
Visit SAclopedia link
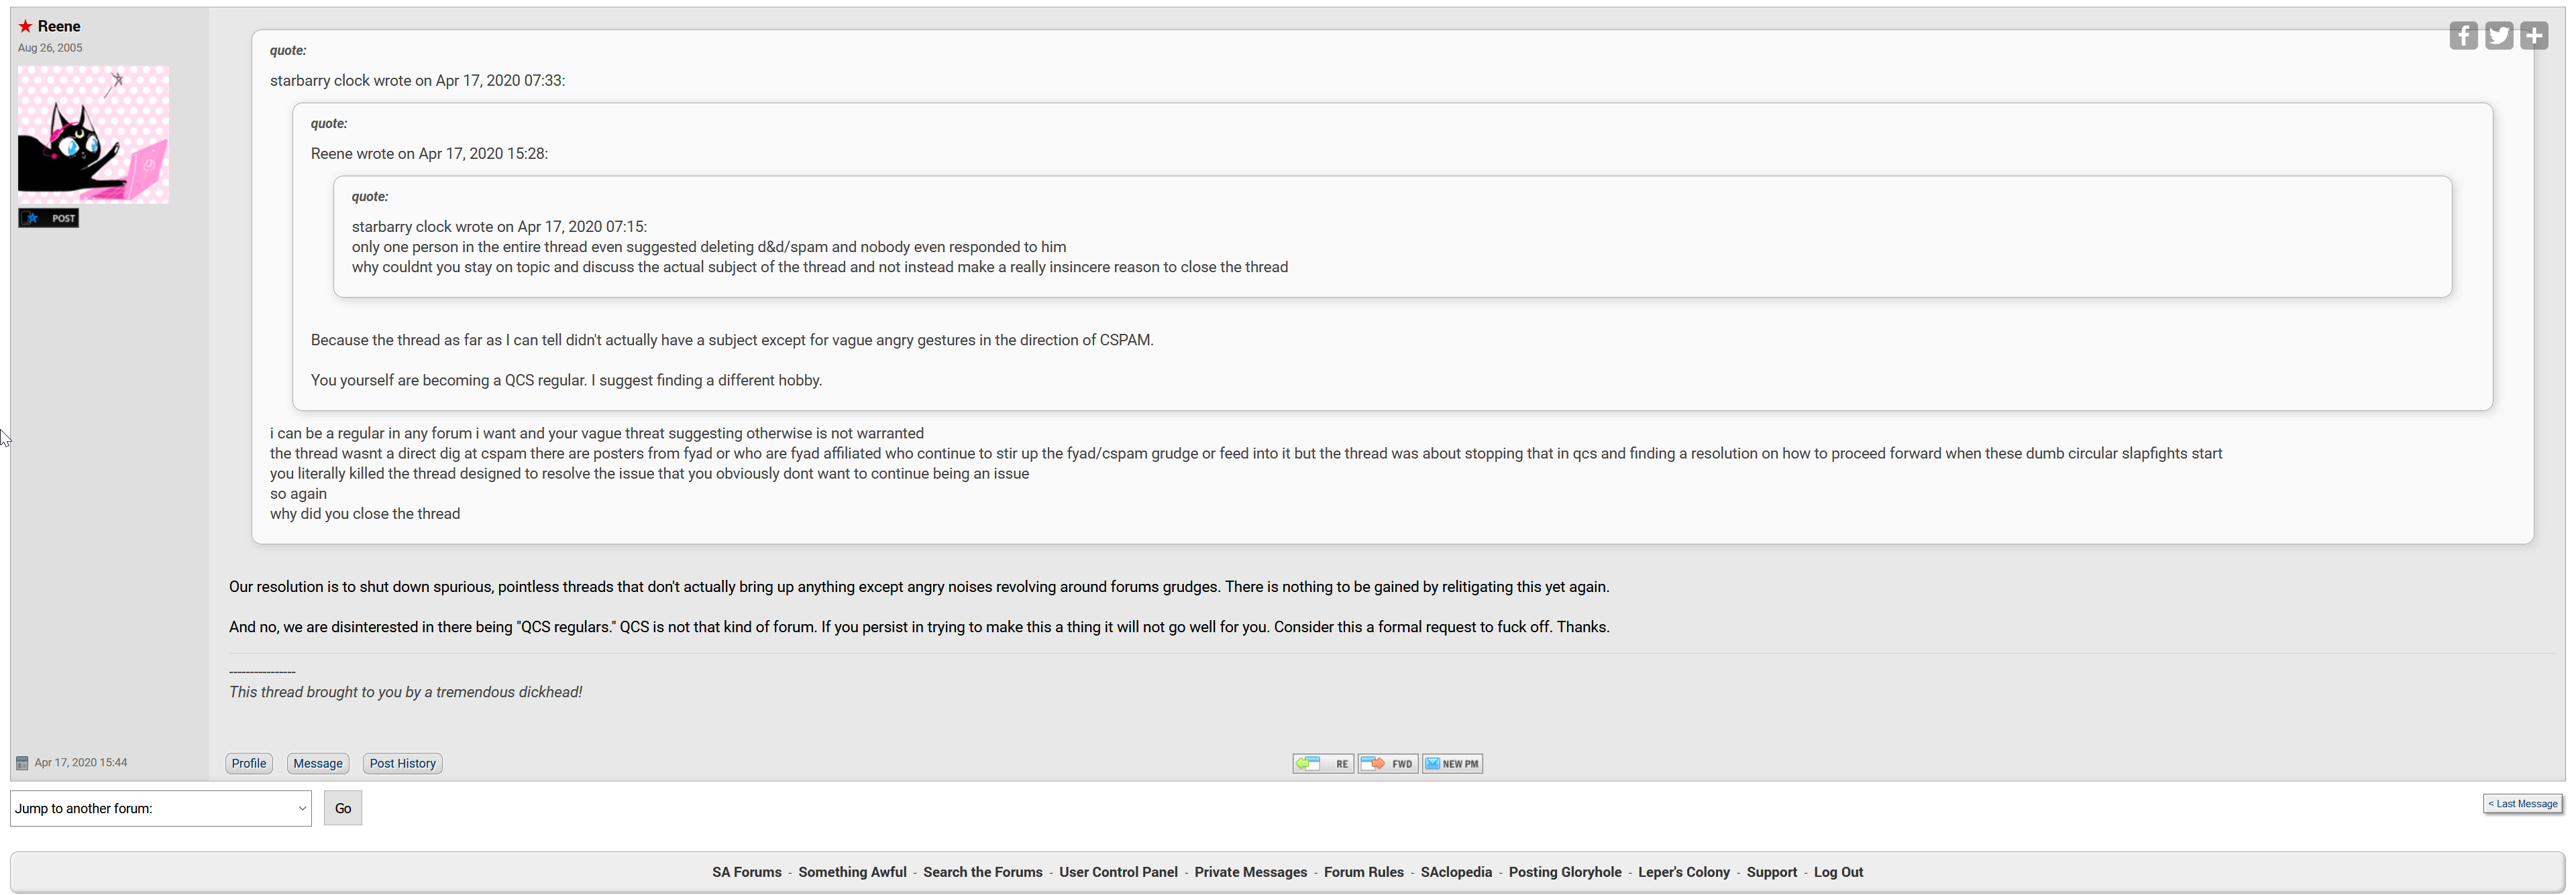click(x=1456, y=872)
